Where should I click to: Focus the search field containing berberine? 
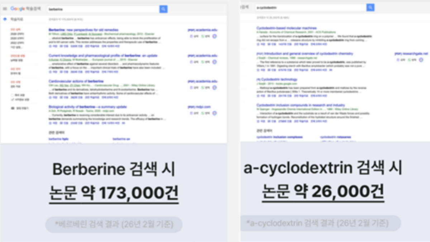click(x=103, y=9)
